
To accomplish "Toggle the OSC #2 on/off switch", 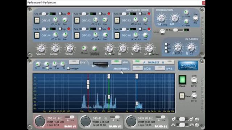I will point(77,20).
